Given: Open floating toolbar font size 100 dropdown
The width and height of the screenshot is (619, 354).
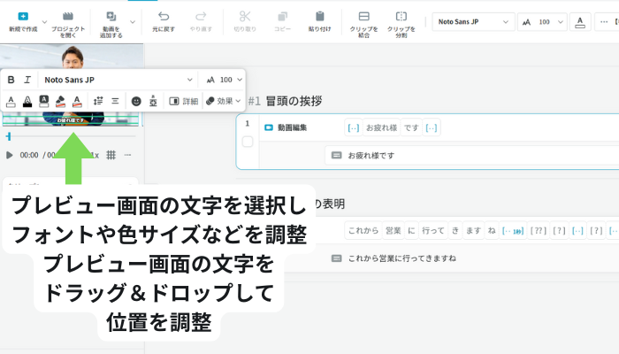Looking at the screenshot, I should pyautogui.click(x=224, y=80).
